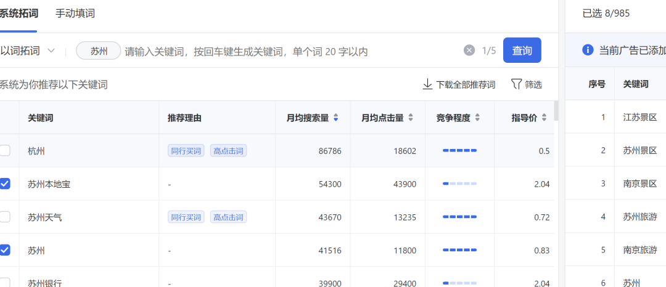
Task: Click the 苏州本地宝 keyword cell
Action: coord(49,184)
